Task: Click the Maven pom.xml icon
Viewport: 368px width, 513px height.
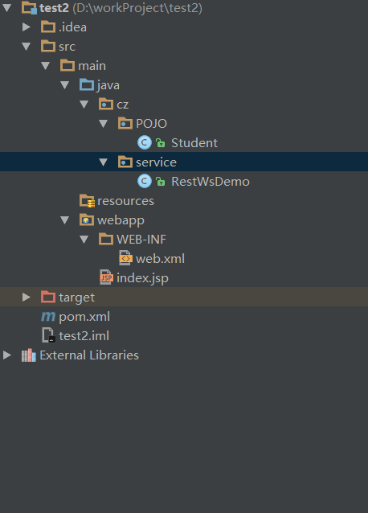Action: point(48,316)
